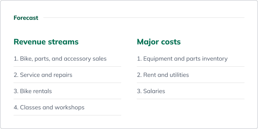Image resolution: width=258 pixels, height=129 pixels.
Task: Click the separator beneath Bike rentals
Action: click(x=67, y=99)
